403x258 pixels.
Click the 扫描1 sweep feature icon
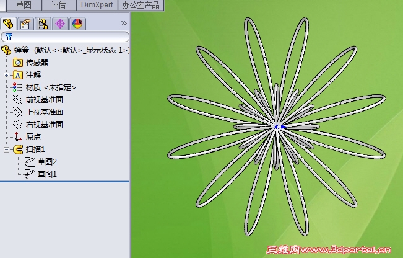point(18,149)
